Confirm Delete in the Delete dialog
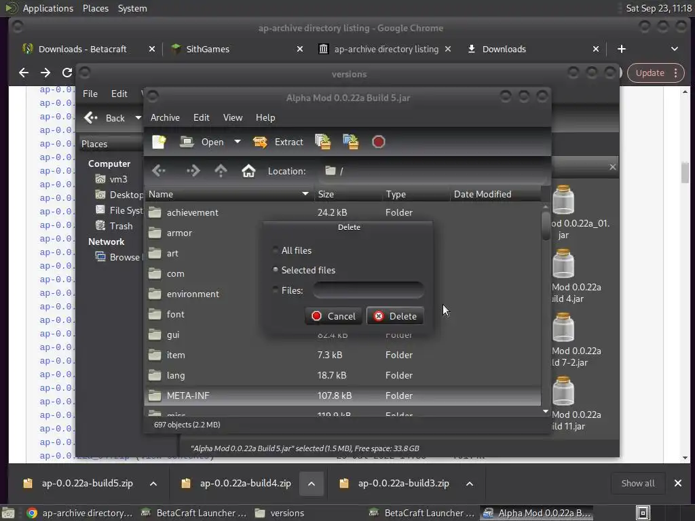The width and height of the screenshot is (695, 521). (x=395, y=316)
